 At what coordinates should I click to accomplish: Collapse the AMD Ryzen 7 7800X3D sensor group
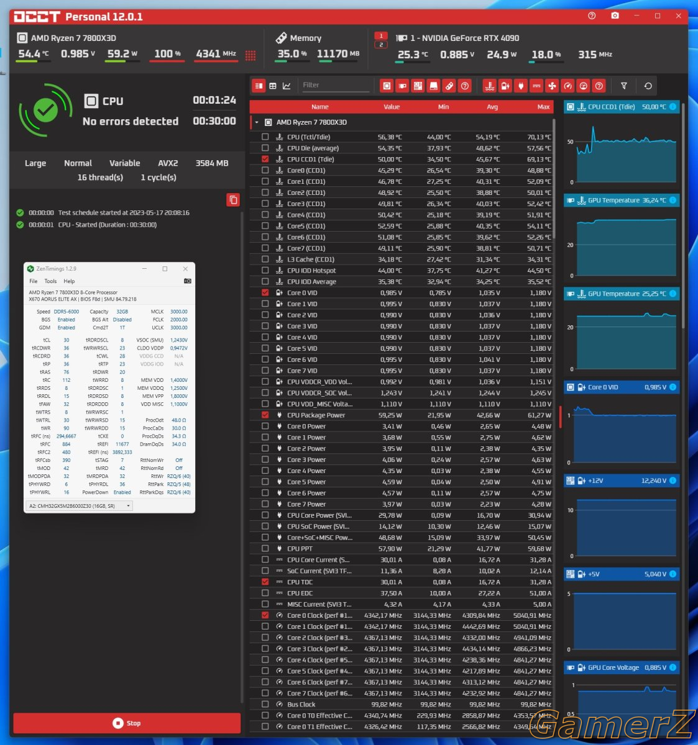click(x=257, y=122)
